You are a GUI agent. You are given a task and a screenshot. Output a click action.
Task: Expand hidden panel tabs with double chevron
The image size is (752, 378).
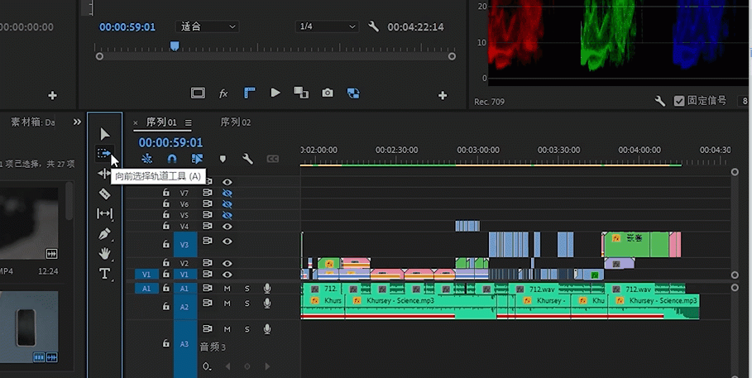click(x=77, y=122)
